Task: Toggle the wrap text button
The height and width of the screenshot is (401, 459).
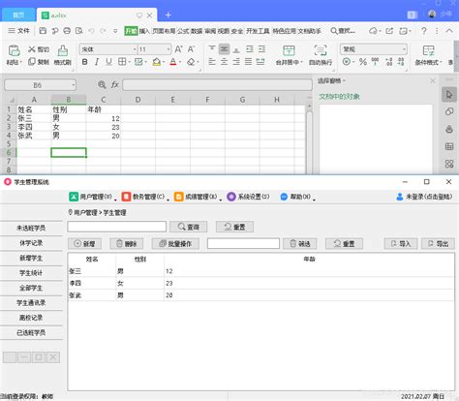Action: pyautogui.click(x=321, y=55)
